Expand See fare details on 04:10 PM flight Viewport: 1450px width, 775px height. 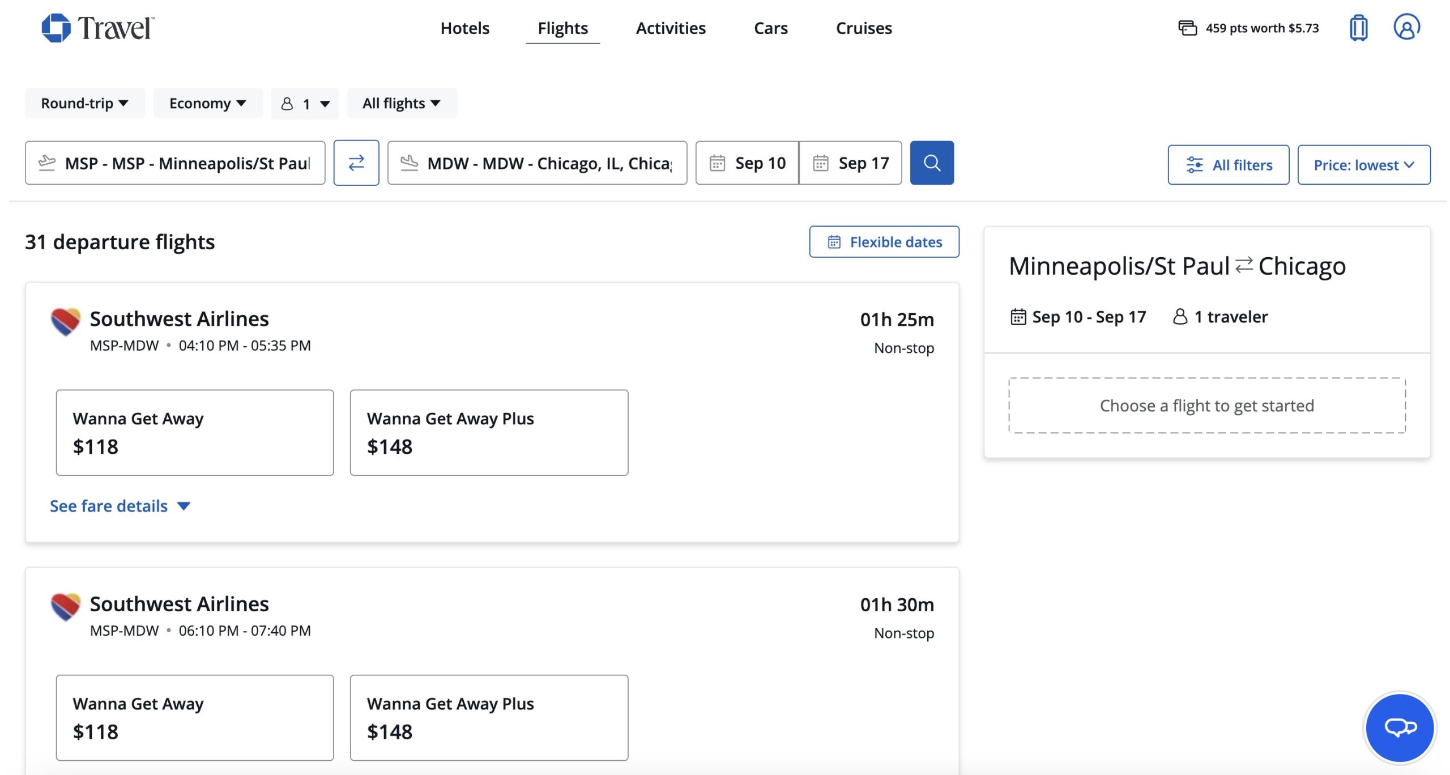click(120, 506)
